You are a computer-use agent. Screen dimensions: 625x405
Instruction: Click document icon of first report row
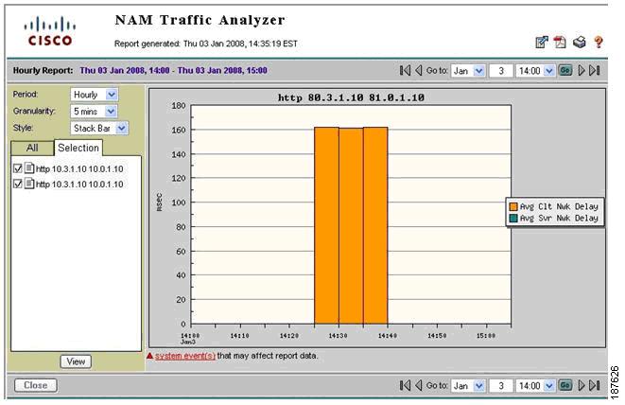[x=29, y=168]
